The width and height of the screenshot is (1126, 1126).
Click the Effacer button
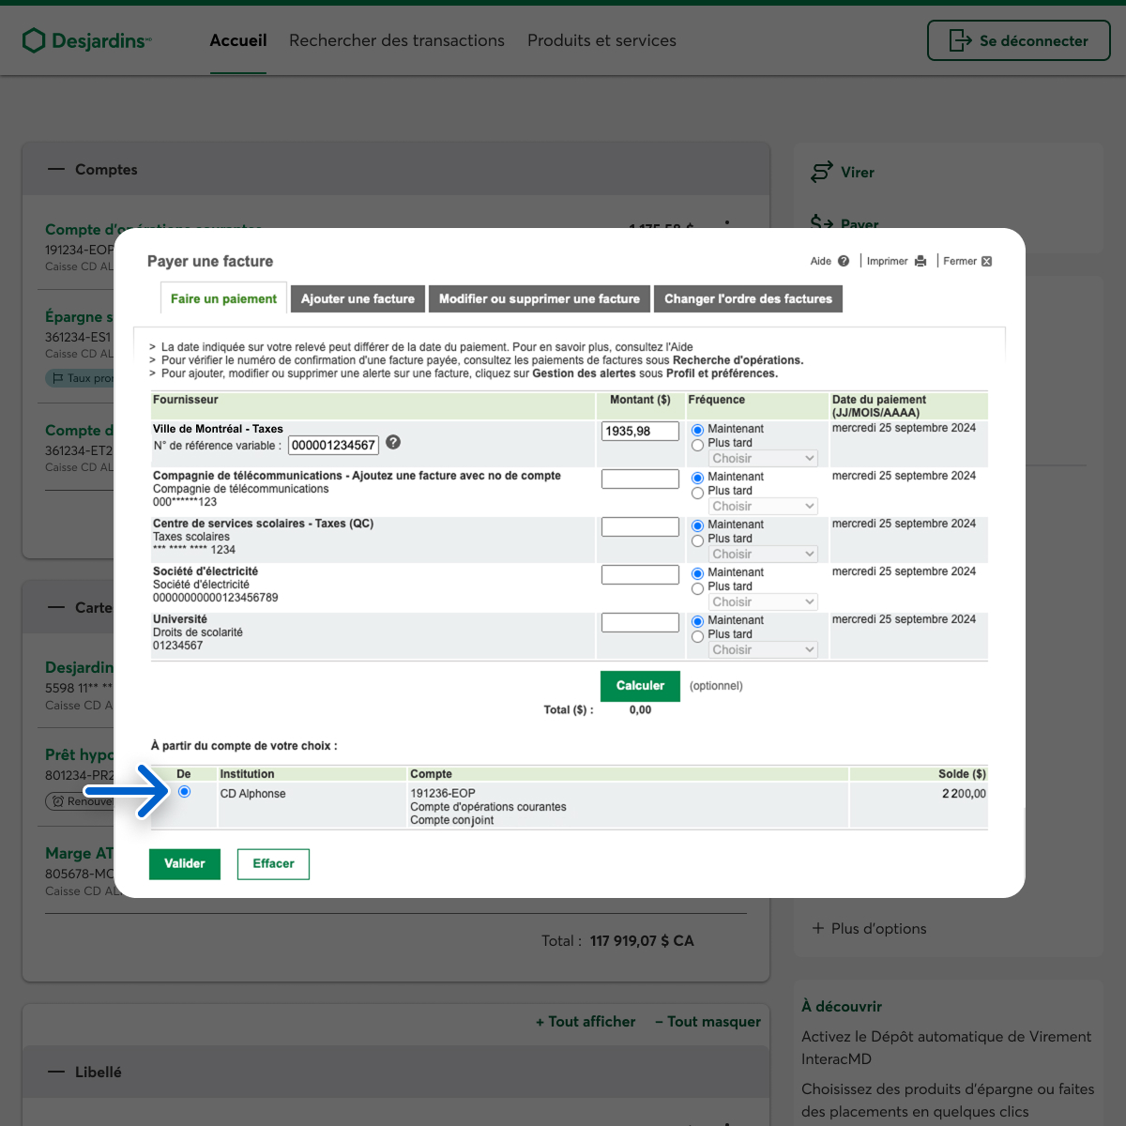[273, 864]
